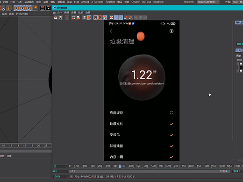Open the 3DToAll menu
The height and width of the screenshot is (182, 243).
click(x=146, y=2)
